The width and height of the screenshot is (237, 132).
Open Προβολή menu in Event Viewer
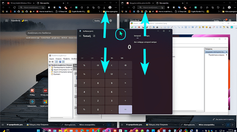click(x=66, y=59)
